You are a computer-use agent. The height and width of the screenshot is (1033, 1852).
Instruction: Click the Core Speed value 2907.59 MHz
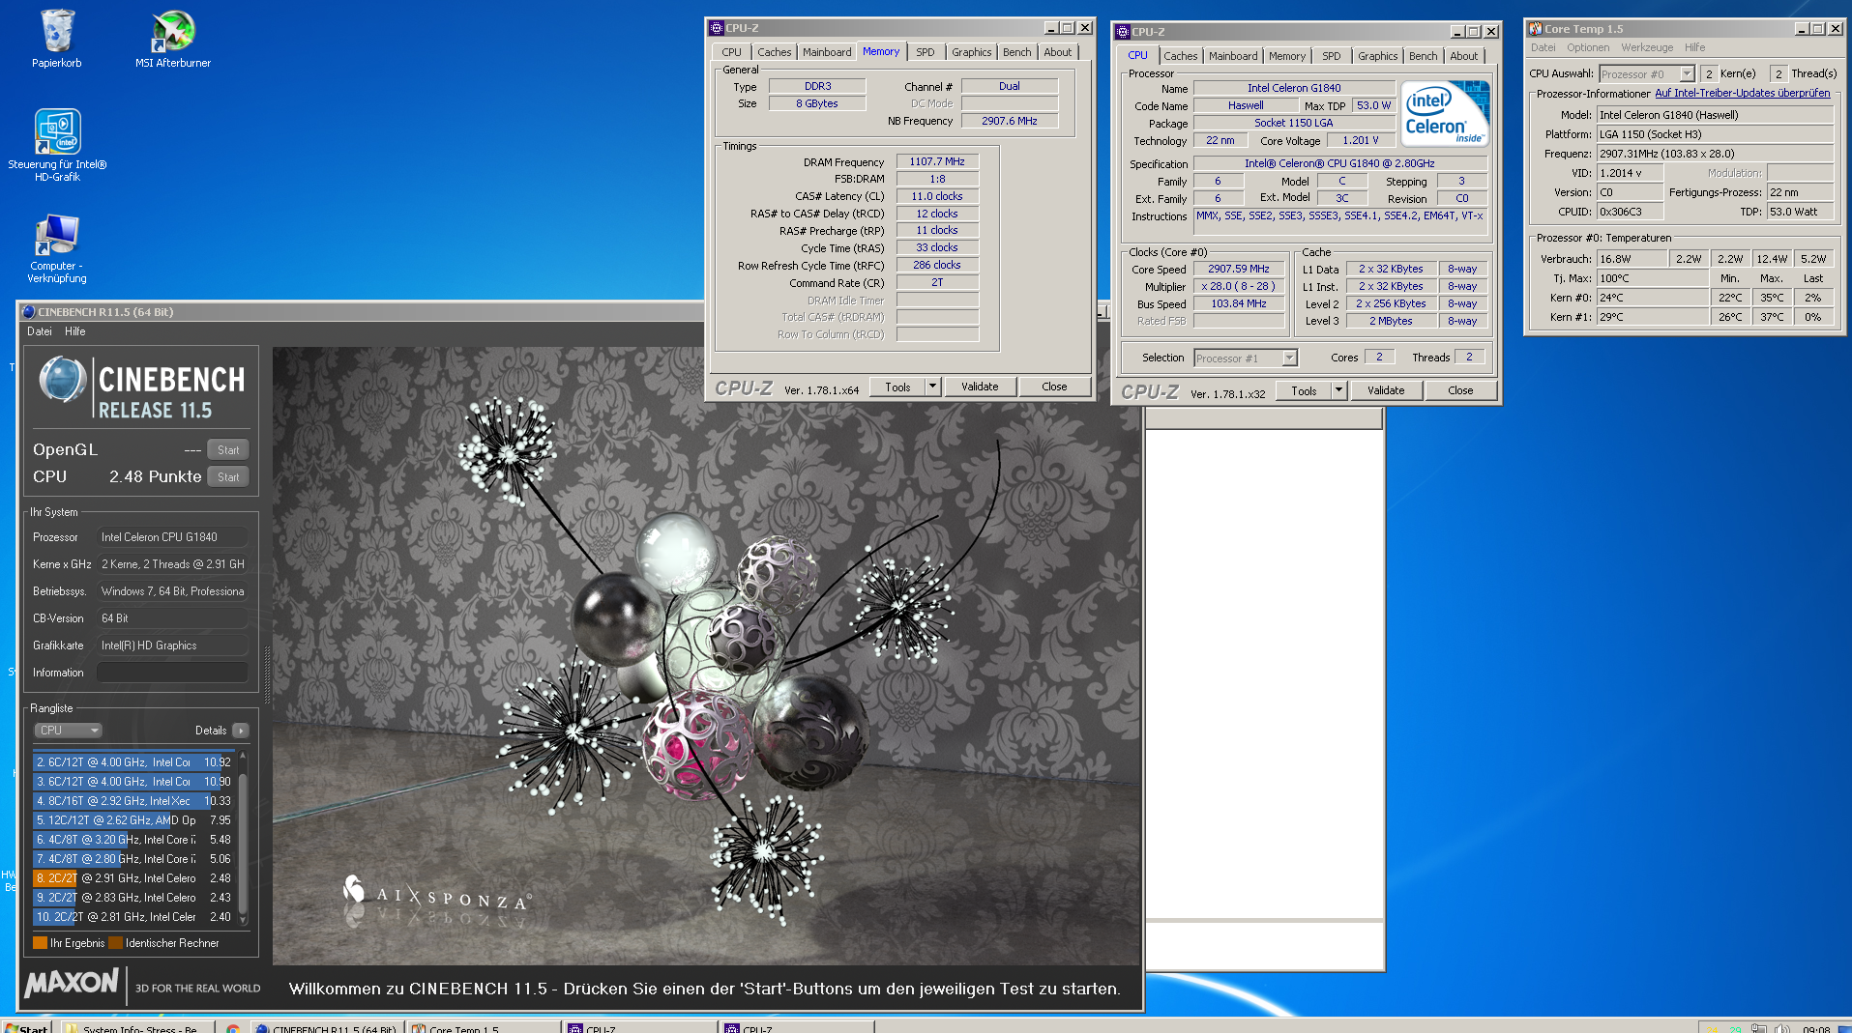(x=1238, y=269)
